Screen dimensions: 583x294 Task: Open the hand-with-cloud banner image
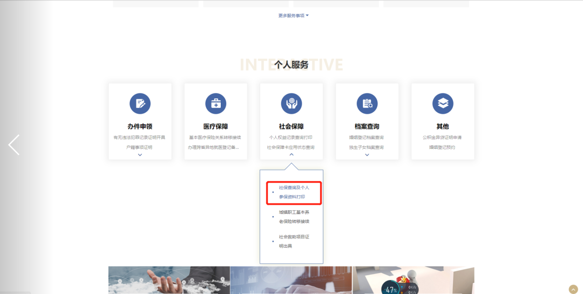pos(169,280)
